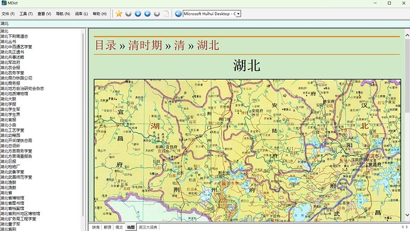This screenshot has height=231, width=410.
Task: Select 湖北丛书 in the word list
Action: (x=8, y=42)
